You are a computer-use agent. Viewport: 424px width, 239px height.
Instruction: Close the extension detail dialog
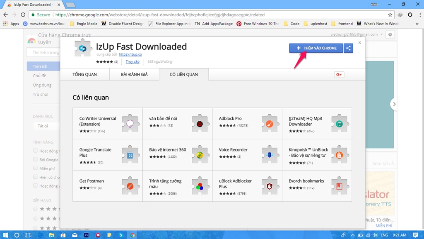(x=360, y=43)
